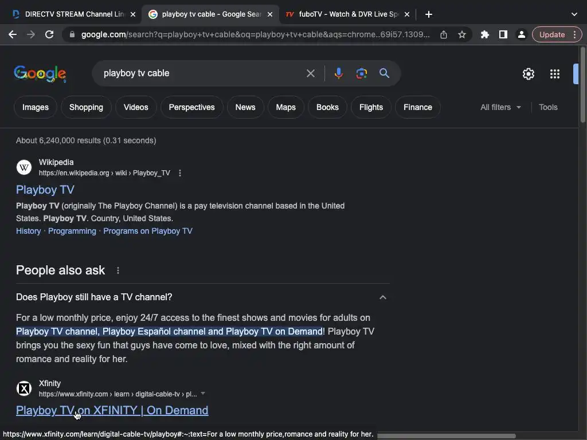Click the share icon in the address bar

click(444, 34)
